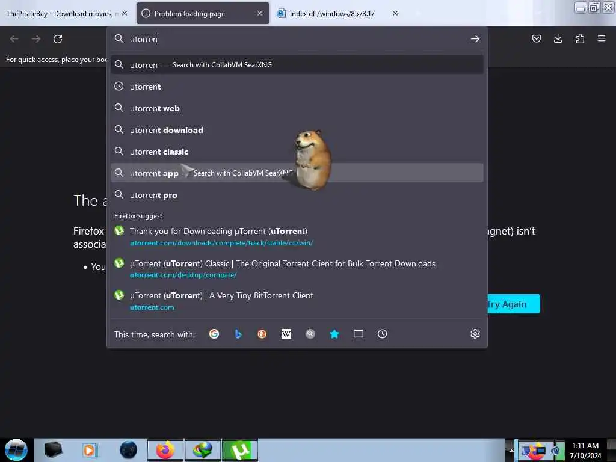The height and width of the screenshot is (462, 616).
Task: Open the Pocket save icon
Action: (536, 38)
